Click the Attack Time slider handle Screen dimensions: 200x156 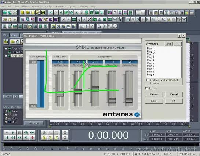(112, 100)
